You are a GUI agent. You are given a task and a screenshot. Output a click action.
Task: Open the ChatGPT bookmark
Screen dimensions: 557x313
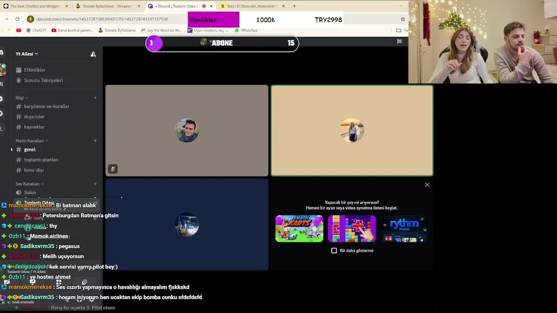(36, 30)
